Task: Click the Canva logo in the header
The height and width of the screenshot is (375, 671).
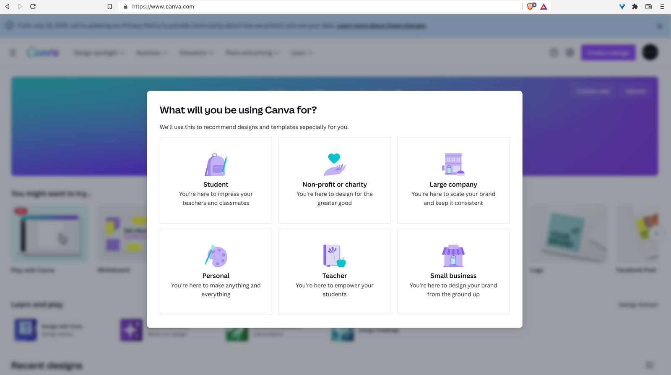Action: pyautogui.click(x=43, y=52)
